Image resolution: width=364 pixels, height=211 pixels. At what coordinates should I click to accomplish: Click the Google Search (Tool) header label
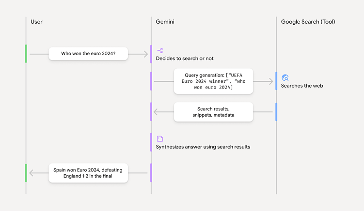[x=308, y=22]
